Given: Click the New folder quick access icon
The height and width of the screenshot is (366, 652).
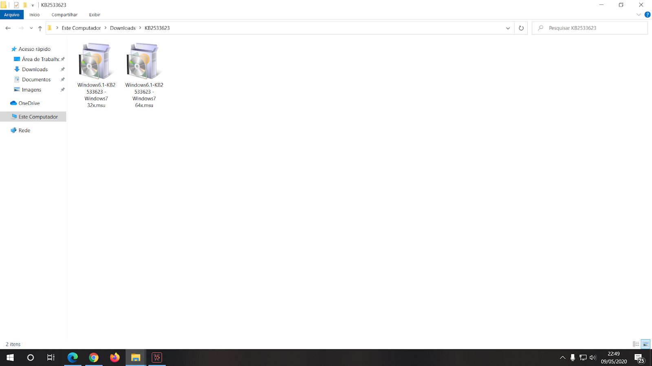Looking at the screenshot, I should (x=25, y=5).
